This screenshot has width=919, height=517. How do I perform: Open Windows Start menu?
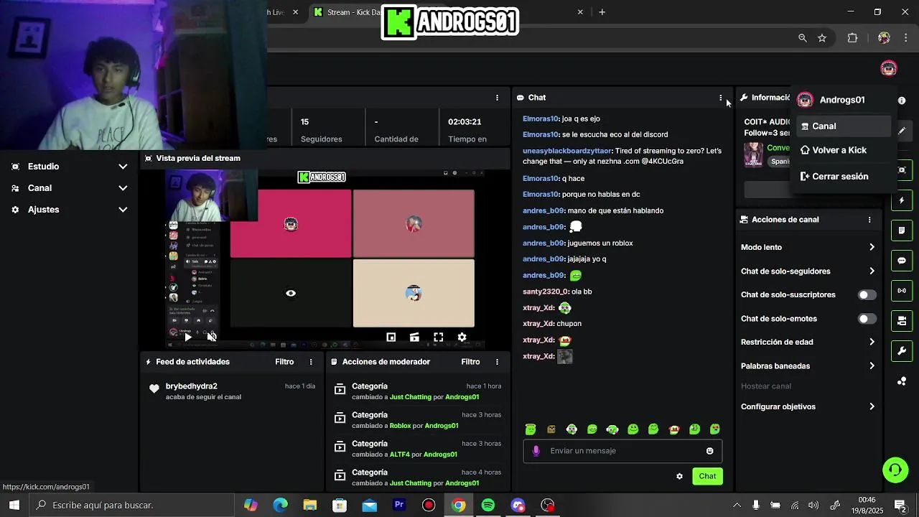tap(14, 506)
